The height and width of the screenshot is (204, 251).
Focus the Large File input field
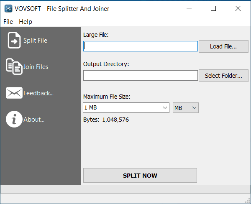pyautogui.click(x=141, y=46)
